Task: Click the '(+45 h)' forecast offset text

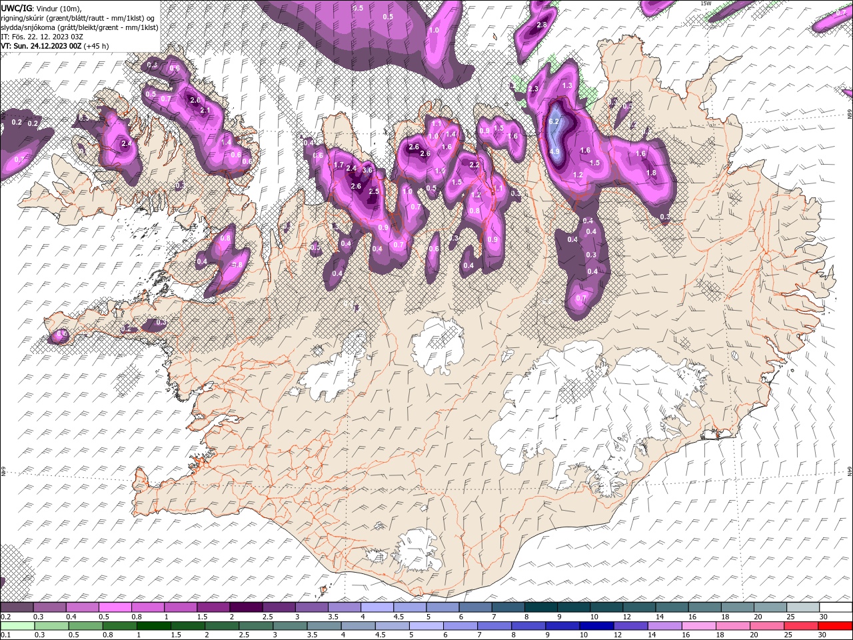Action: [x=97, y=46]
